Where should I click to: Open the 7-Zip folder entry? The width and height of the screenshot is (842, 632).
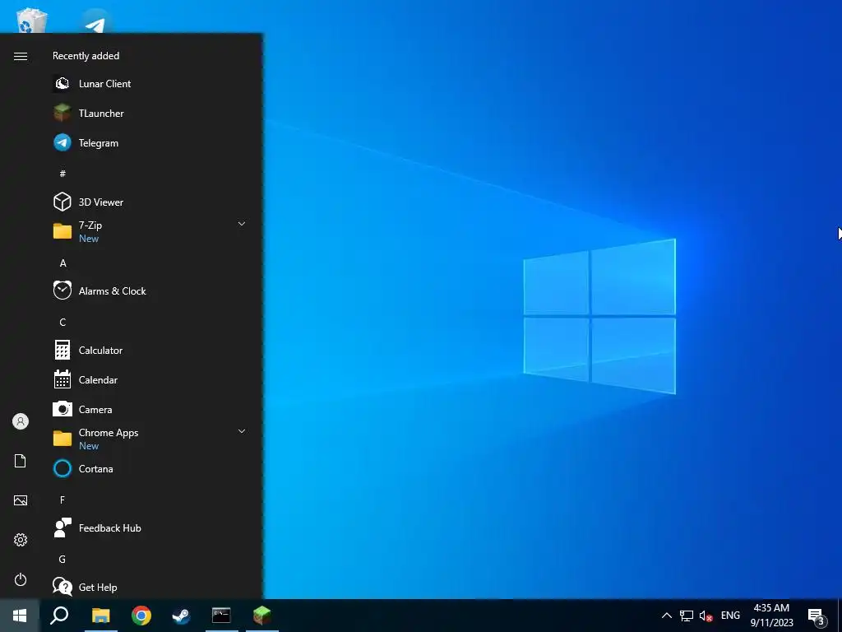click(x=151, y=231)
